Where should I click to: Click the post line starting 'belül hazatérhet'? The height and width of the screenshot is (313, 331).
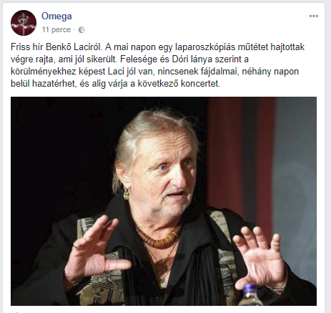click(115, 84)
